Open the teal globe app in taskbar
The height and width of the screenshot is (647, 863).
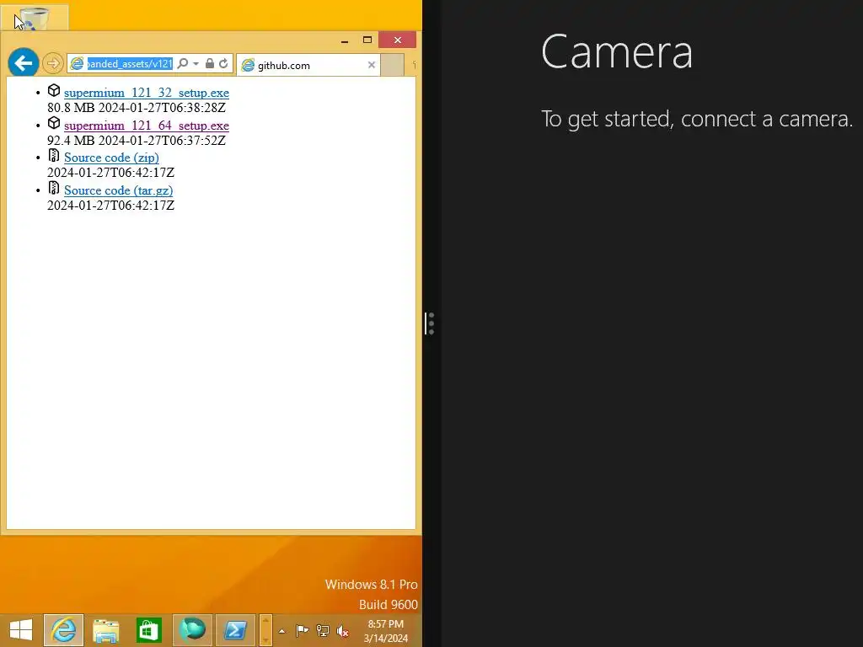(x=192, y=630)
